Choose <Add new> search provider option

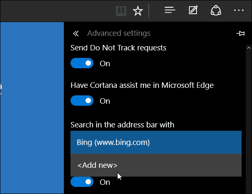coord(156,165)
